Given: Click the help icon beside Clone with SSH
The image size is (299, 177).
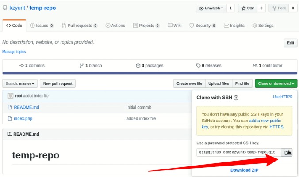Looking at the screenshot, I should coord(236,98).
